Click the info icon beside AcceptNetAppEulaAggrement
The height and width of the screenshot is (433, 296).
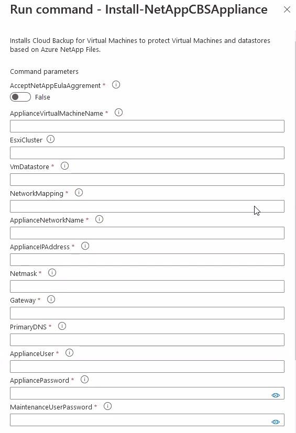click(x=116, y=85)
